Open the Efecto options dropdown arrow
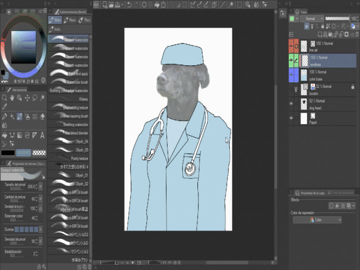 click(354, 206)
